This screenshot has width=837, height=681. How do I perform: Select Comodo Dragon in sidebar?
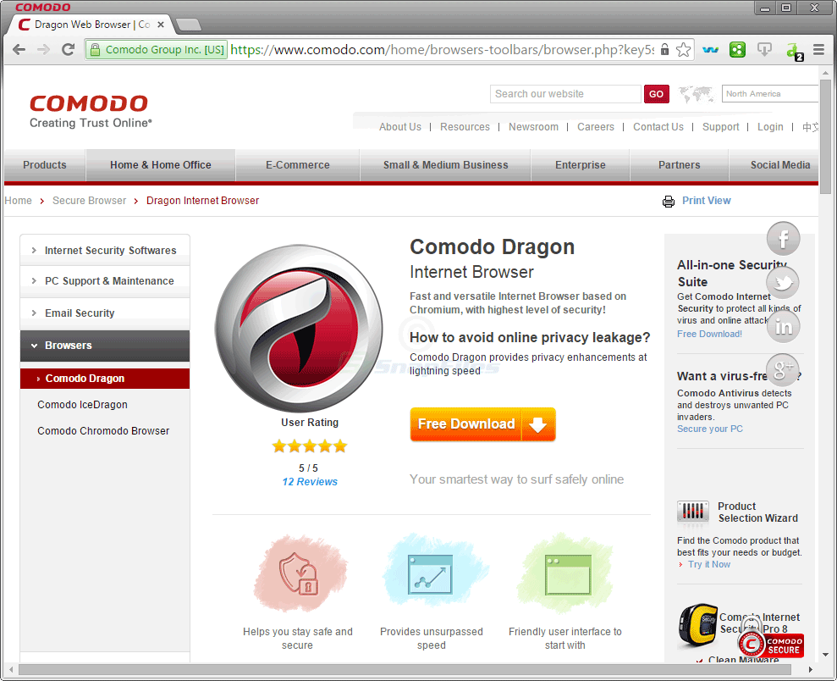point(105,378)
